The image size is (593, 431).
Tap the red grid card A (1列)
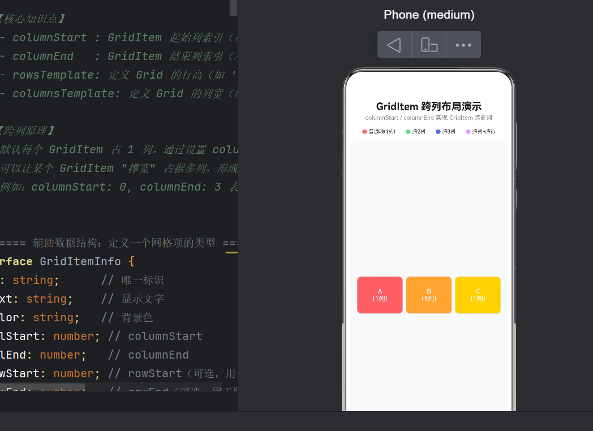[x=380, y=295]
